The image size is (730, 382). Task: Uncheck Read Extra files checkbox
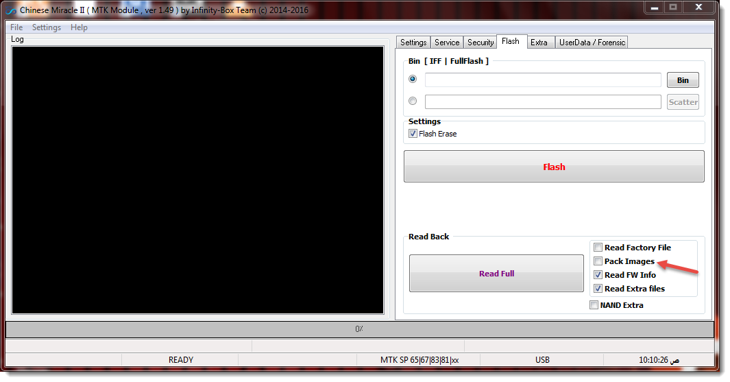coord(598,289)
